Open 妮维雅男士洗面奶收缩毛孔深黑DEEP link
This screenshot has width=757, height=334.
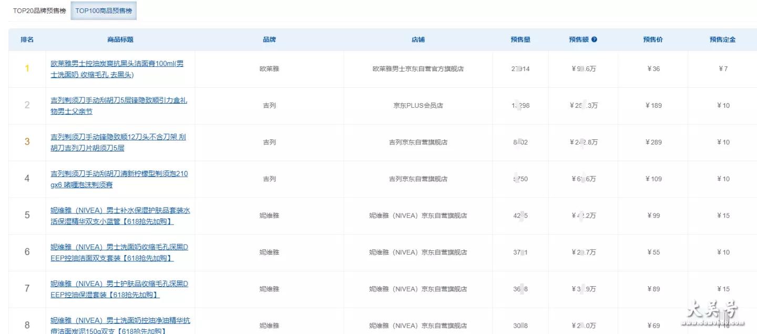coord(119,252)
